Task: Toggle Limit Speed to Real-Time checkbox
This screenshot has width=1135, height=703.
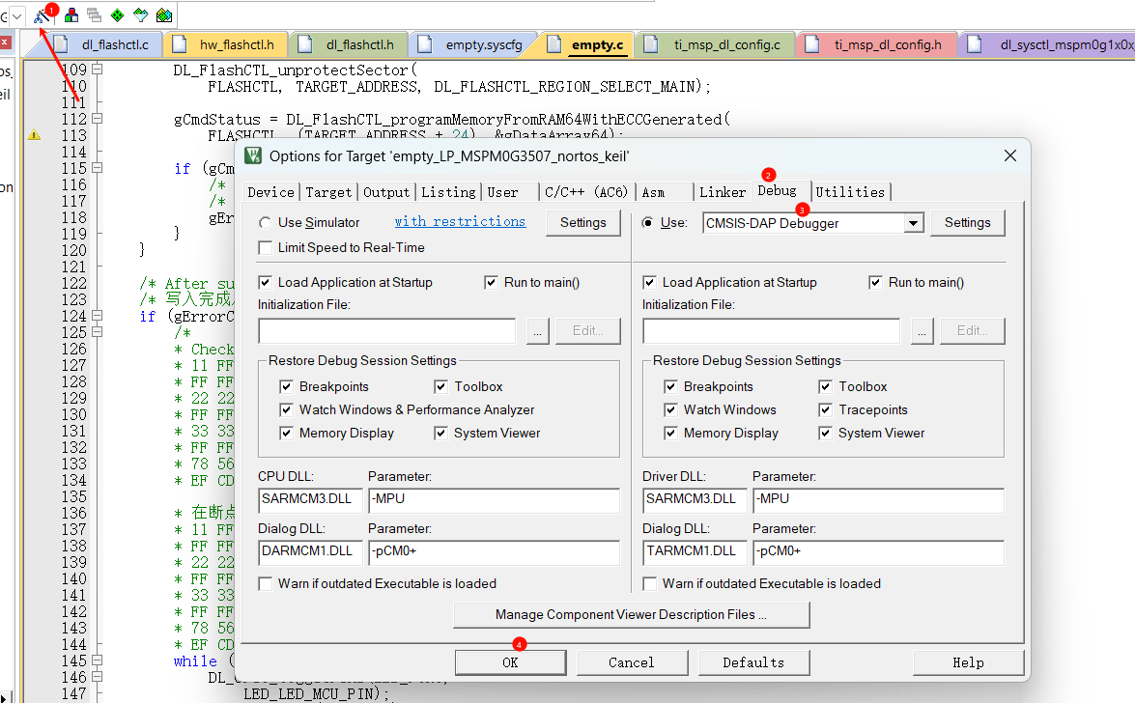Action: [x=265, y=247]
